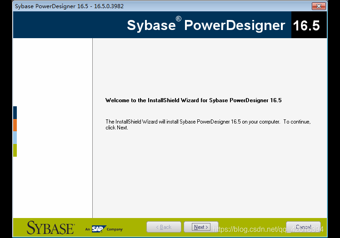340x238 pixels.
Task: Close the installer window
Action: pyautogui.click(x=319, y=6)
